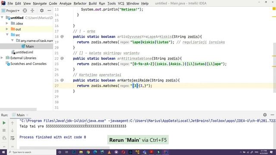Open Task View on the taskbar
The width and height of the screenshot is (276, 155).
point(67,152)
